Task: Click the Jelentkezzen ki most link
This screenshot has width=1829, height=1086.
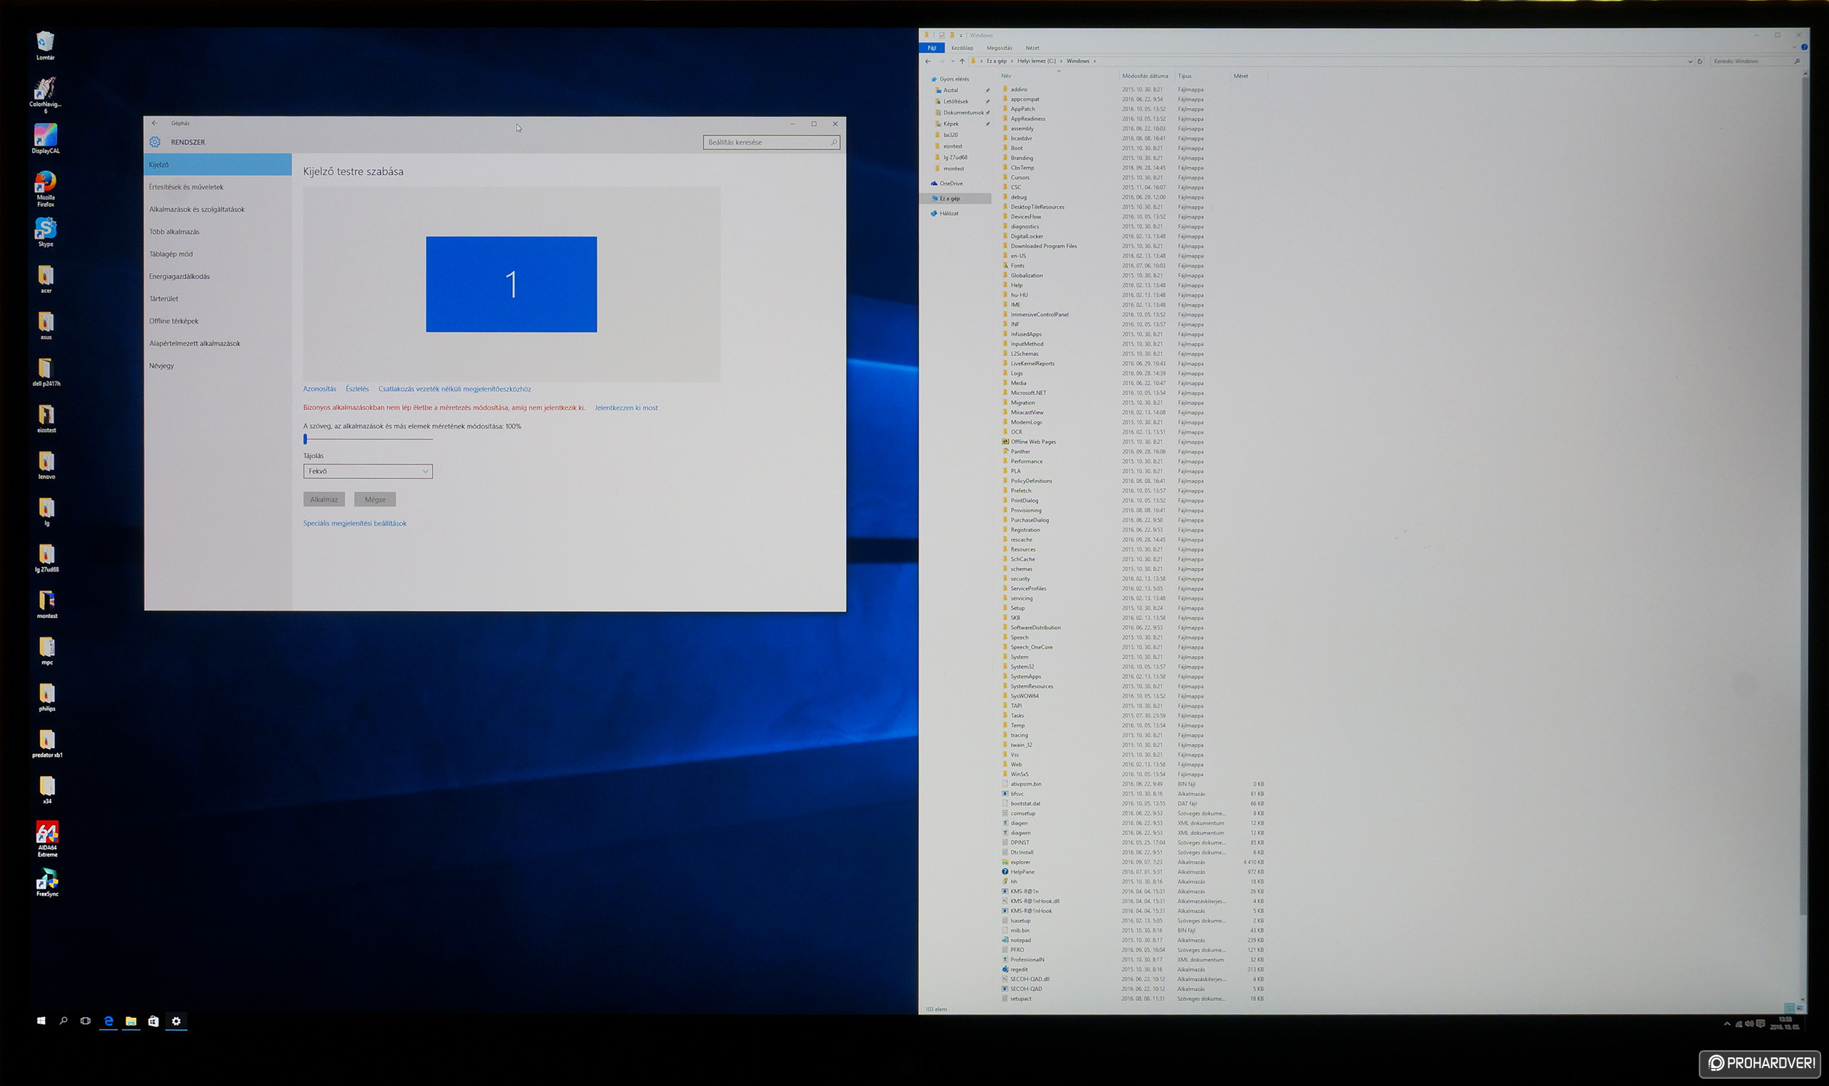Action: (x=627, y=408)
